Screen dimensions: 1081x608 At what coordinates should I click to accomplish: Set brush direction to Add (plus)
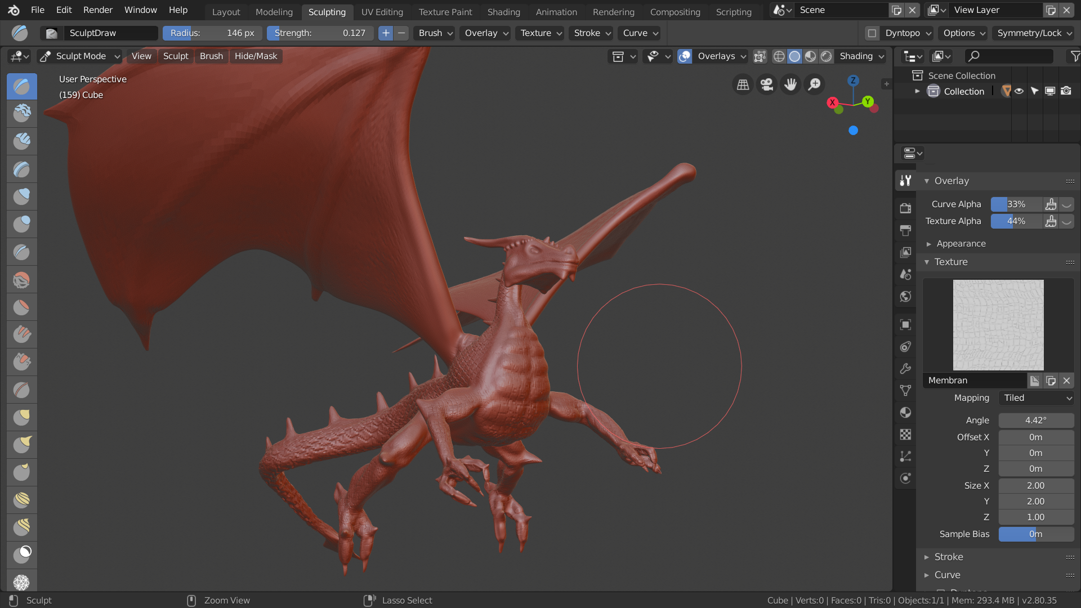[386, 33]
